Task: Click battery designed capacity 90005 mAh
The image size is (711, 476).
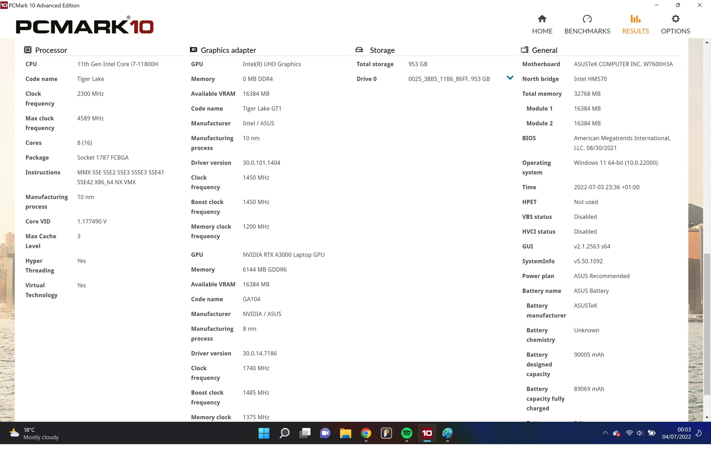Action: [x=589, y=355]
